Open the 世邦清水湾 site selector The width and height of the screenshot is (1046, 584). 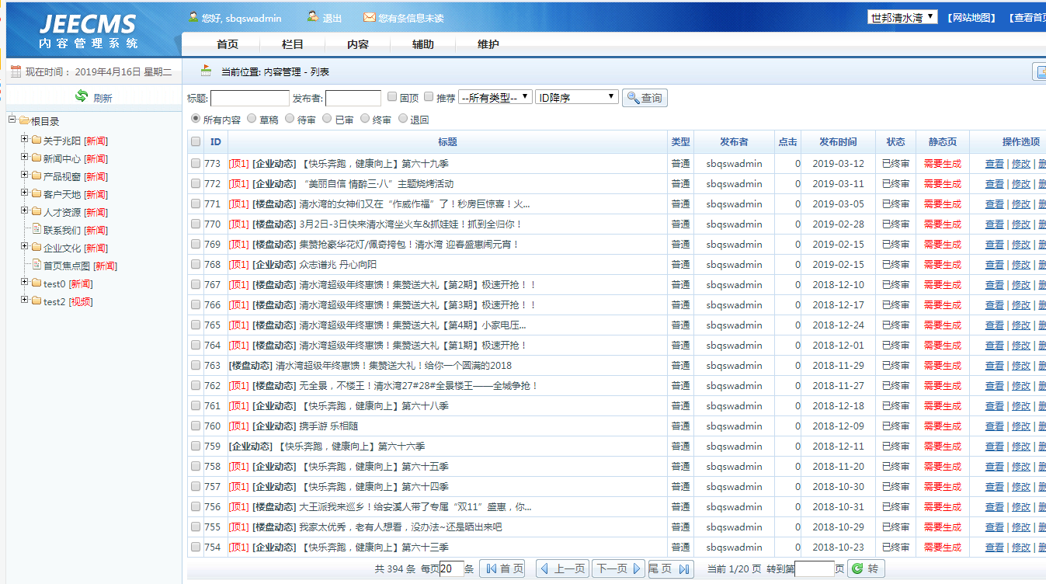tap(902, 17)
